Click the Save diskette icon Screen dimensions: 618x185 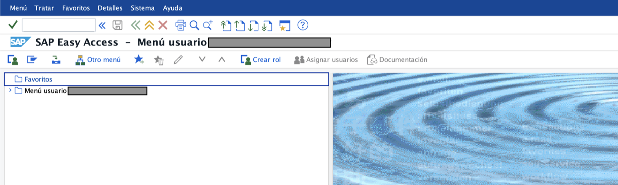117,25
